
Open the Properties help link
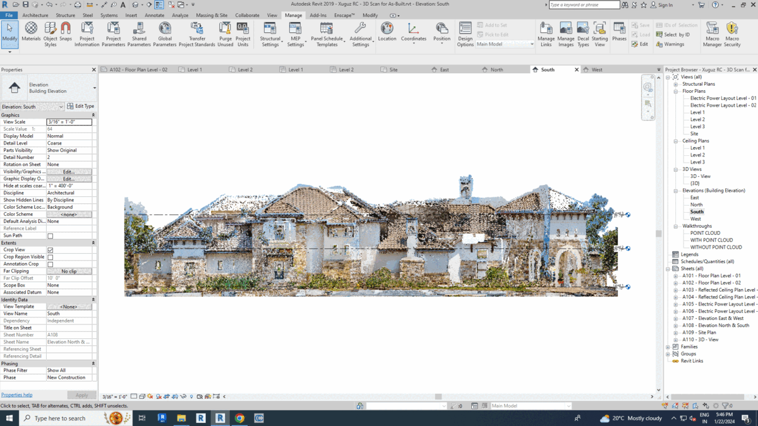click(16, 395)
